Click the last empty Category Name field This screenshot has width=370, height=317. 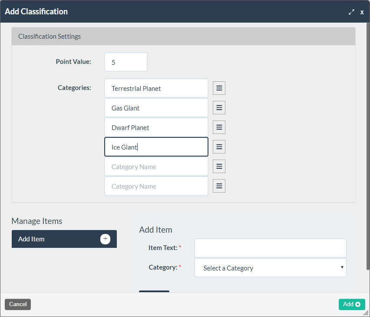[156, 186]
